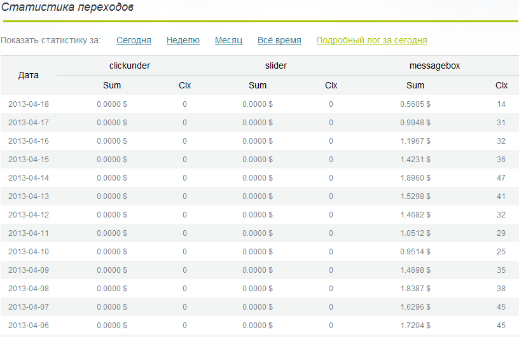Click the 'Sum' header under clickunder
519x337 pixels.
(112, 85)
